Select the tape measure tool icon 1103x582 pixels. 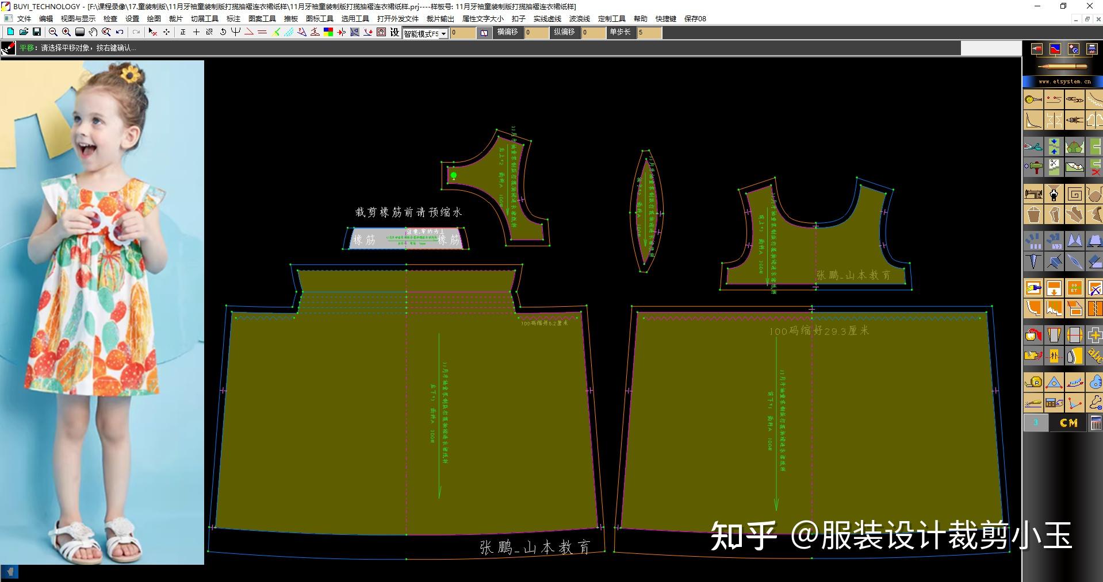point(1033,382)
